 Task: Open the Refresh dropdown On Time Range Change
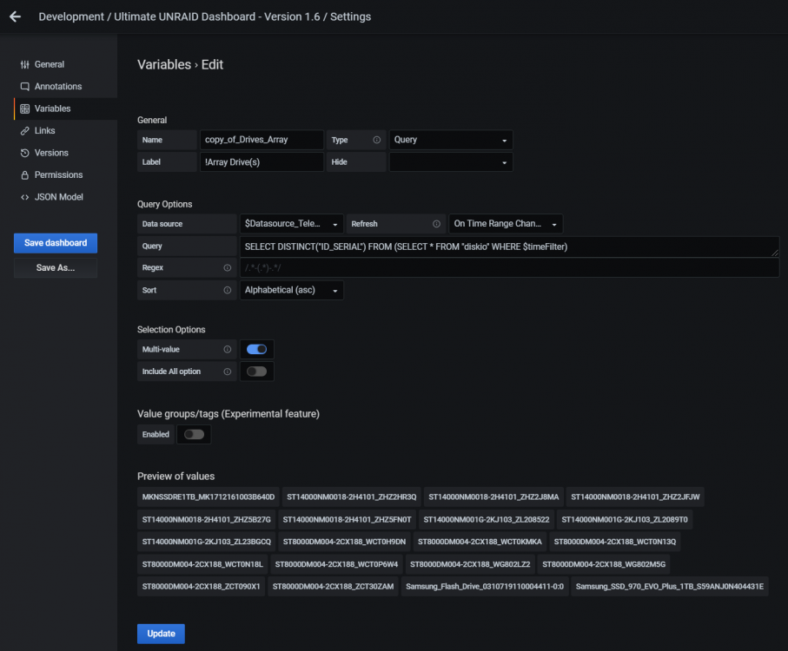point(506,224)
